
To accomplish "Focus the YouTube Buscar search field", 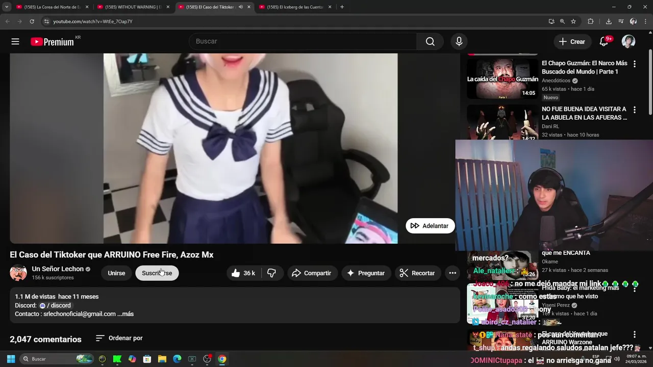I will 303,41.
